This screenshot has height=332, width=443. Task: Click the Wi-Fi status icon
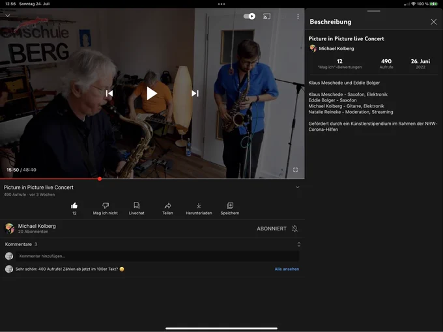click(413, 4)
